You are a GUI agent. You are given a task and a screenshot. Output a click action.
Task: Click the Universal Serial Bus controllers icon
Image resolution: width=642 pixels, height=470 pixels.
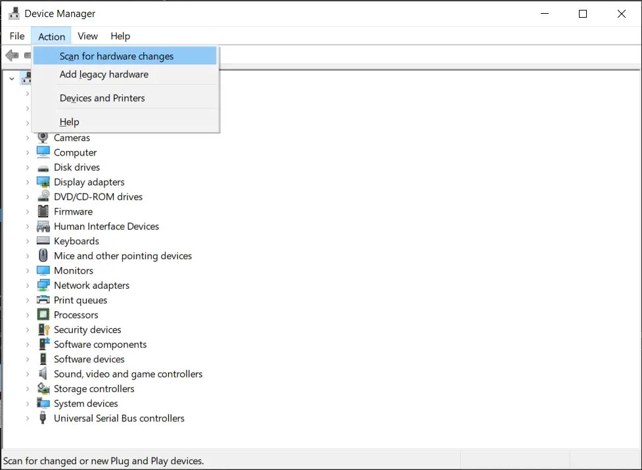(x=42, y=418)
